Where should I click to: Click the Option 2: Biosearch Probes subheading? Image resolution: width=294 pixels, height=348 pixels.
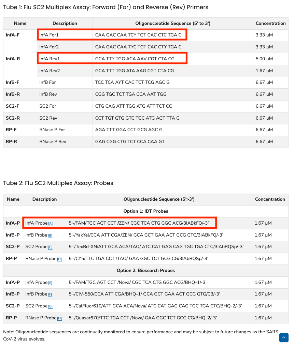pos(146,270)
